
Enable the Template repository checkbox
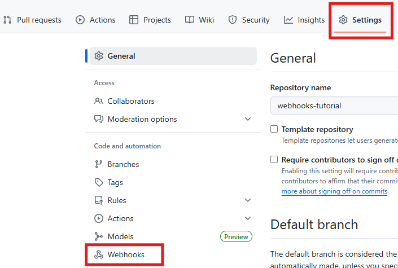[274, 129]
